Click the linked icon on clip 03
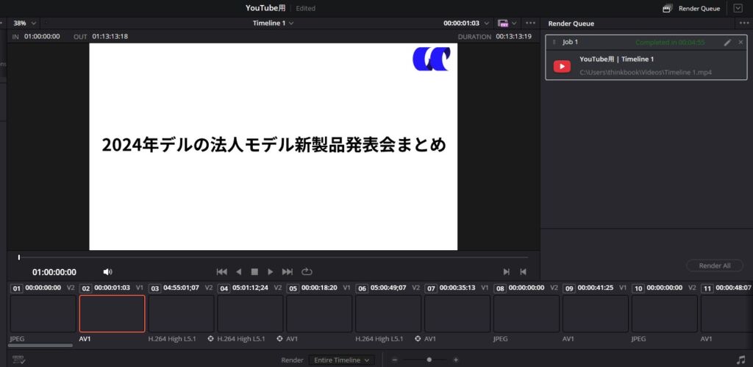Viewport: 753px width, 367px height. pyautogui.click(x=210, y=338)
